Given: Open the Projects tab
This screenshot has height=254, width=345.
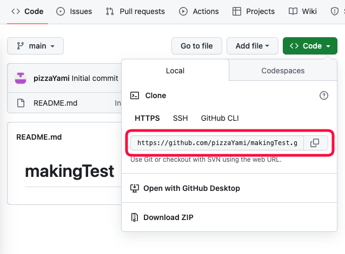Looking at the screenshot, I should coord(254,11).
